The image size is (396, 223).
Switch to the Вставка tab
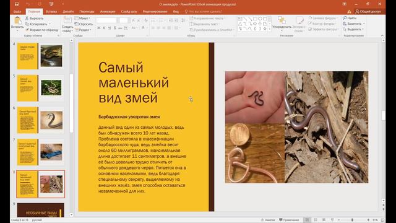(51, 11)
